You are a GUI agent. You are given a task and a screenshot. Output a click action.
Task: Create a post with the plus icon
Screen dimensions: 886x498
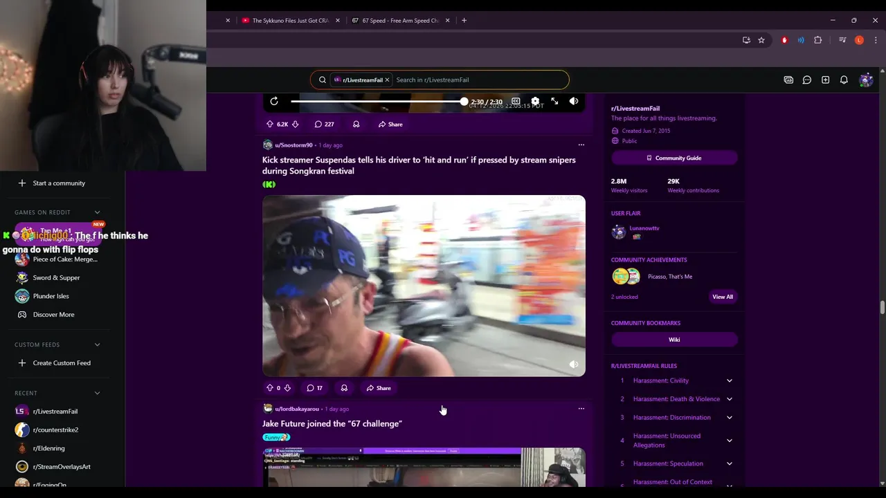825,80
